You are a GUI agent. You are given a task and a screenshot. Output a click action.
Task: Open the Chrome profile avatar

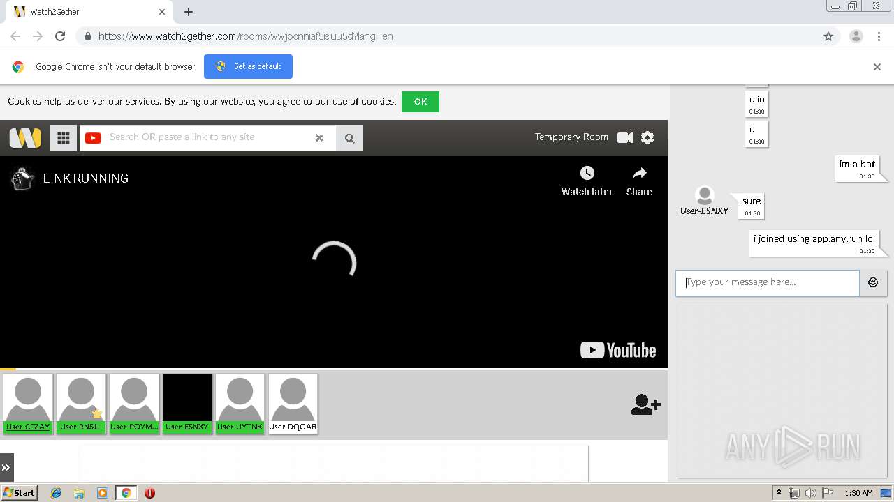tap(856, 36)
